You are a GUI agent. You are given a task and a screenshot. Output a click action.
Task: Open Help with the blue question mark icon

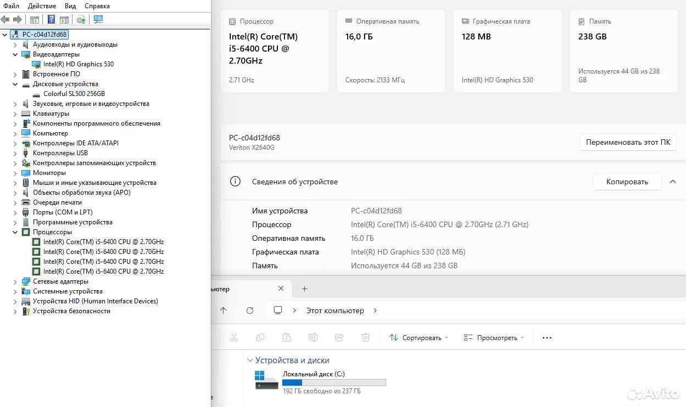point(51,20)
